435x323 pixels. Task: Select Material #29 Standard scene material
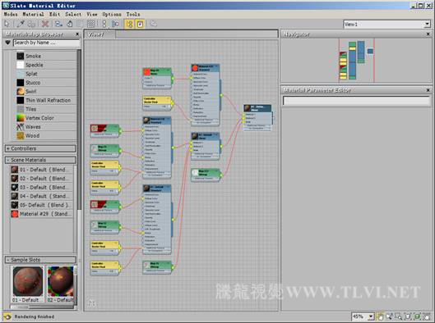coord(42,214)
